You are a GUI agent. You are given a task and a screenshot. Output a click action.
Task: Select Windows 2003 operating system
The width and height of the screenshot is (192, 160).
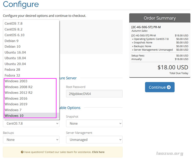pyautogui.click(x=16, y=81)
